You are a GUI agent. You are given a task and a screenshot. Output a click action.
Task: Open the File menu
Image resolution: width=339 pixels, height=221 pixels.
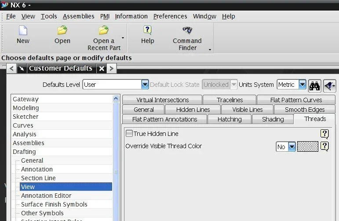coord(11,16)
